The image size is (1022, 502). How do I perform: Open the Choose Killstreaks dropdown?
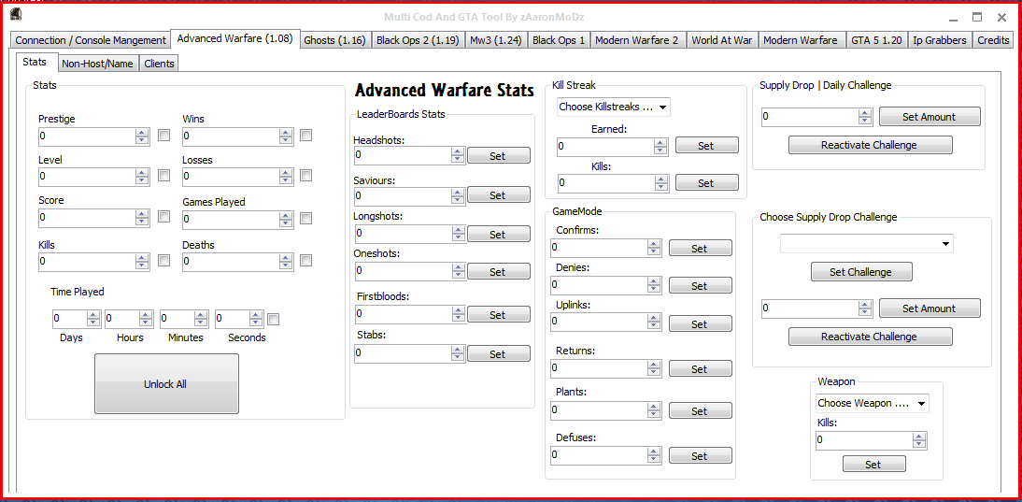614,107
